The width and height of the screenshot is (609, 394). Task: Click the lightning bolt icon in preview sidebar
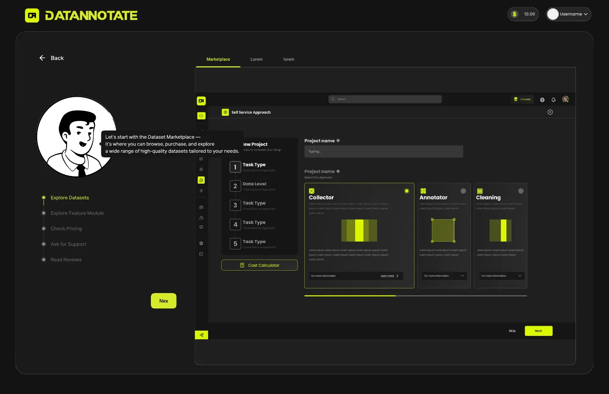[x=201, y=191]
